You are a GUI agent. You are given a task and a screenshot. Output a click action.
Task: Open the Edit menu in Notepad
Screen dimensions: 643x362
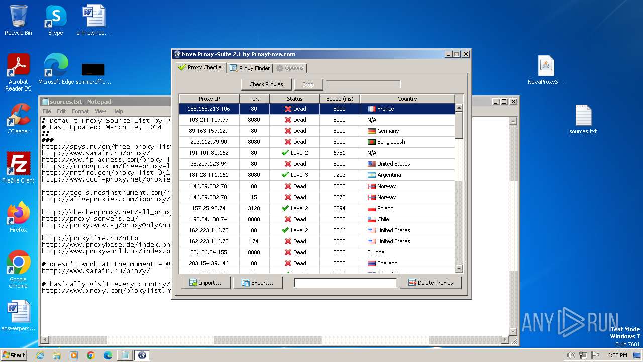click(x=61, y=111)
